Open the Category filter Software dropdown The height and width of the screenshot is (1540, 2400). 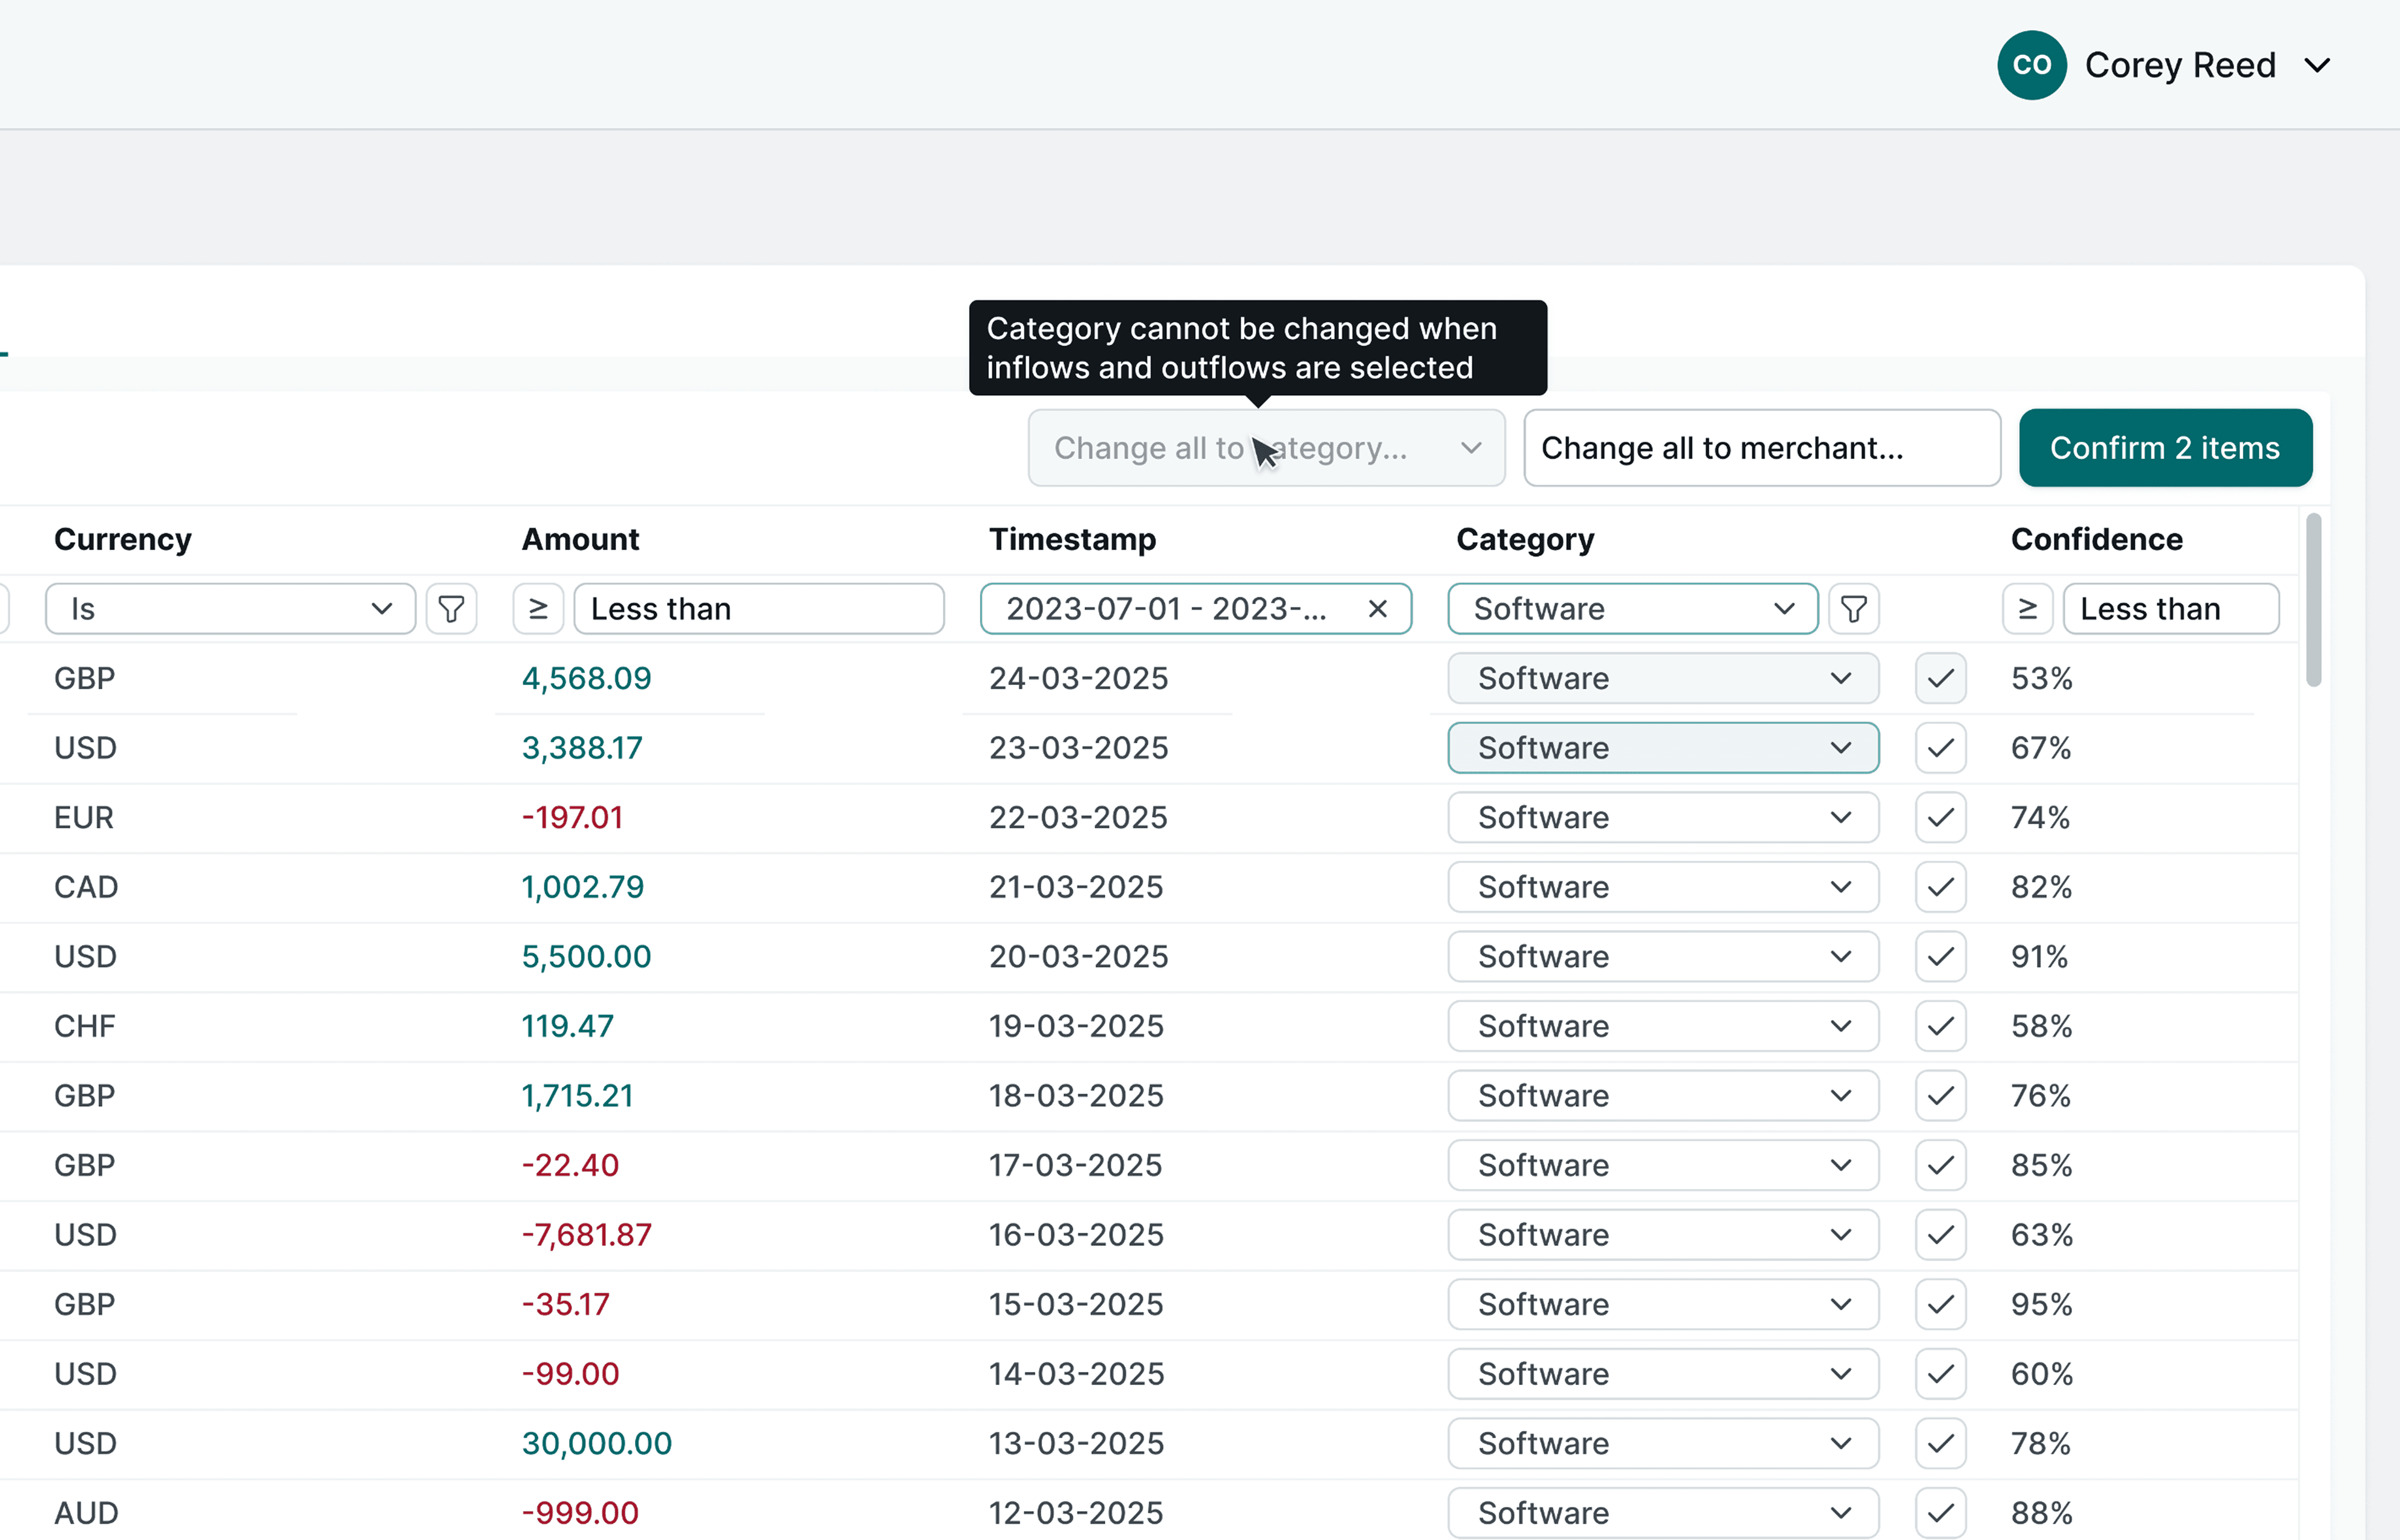pos(1632,609)
